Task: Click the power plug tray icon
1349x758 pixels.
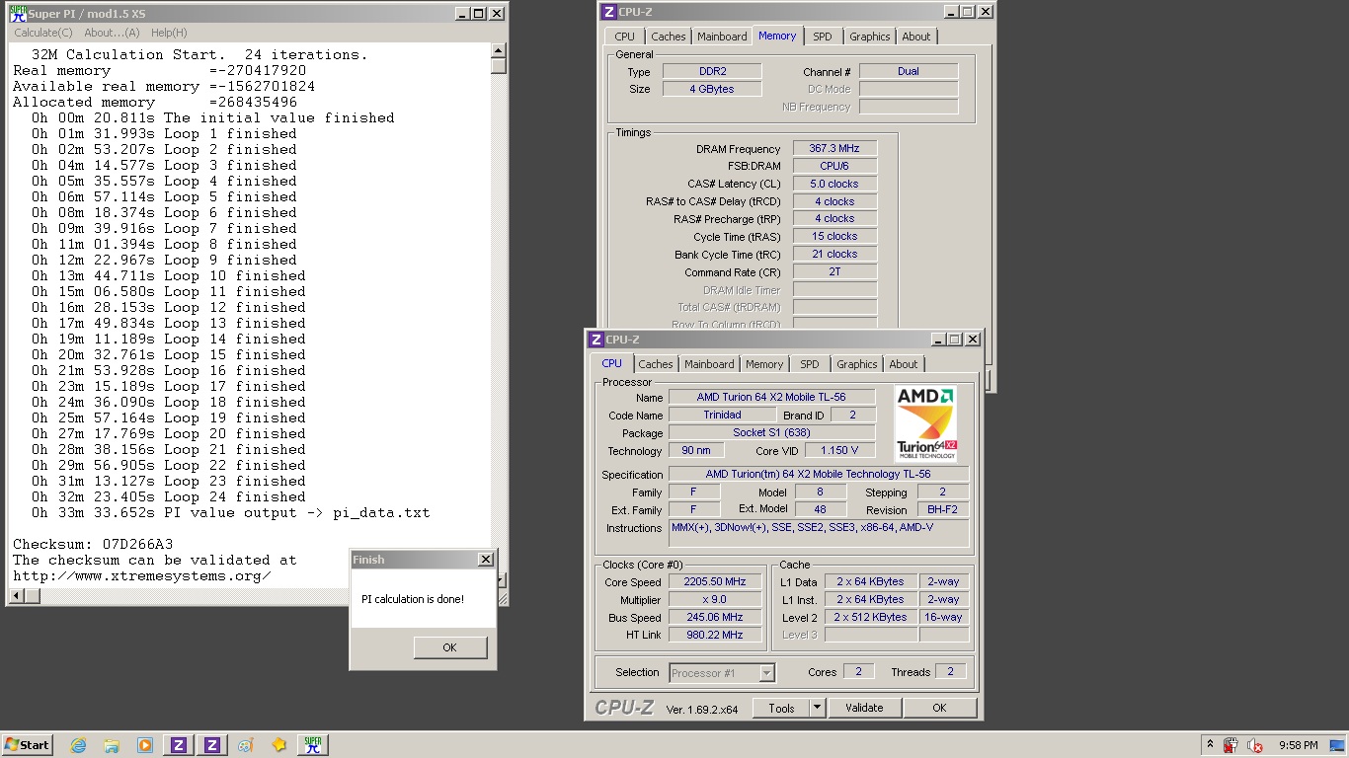Action: click(1230, 745)
